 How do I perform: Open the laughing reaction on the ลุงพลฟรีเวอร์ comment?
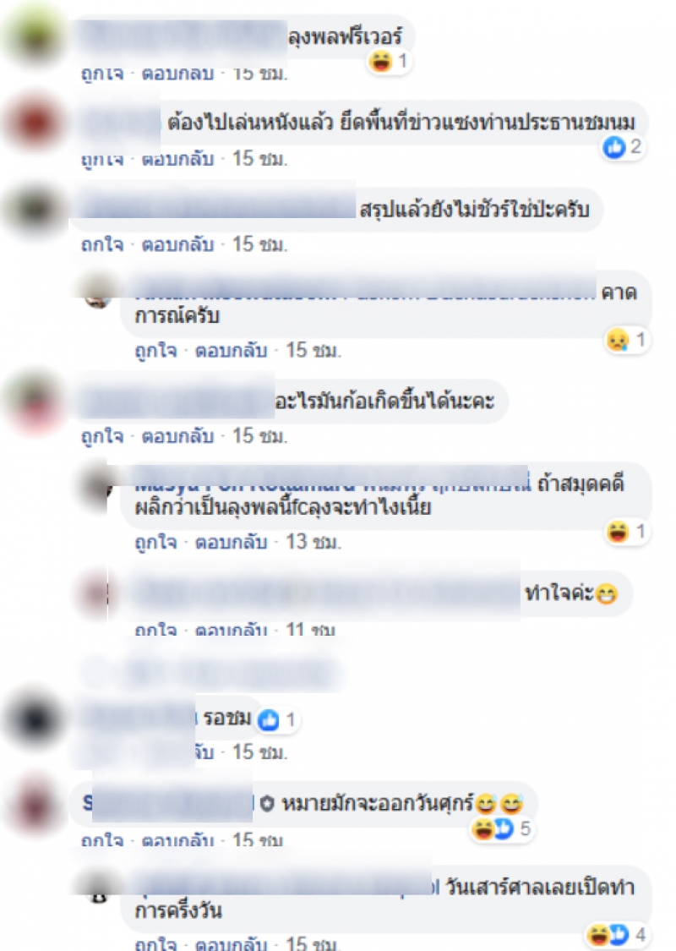[x=381, y=61]
